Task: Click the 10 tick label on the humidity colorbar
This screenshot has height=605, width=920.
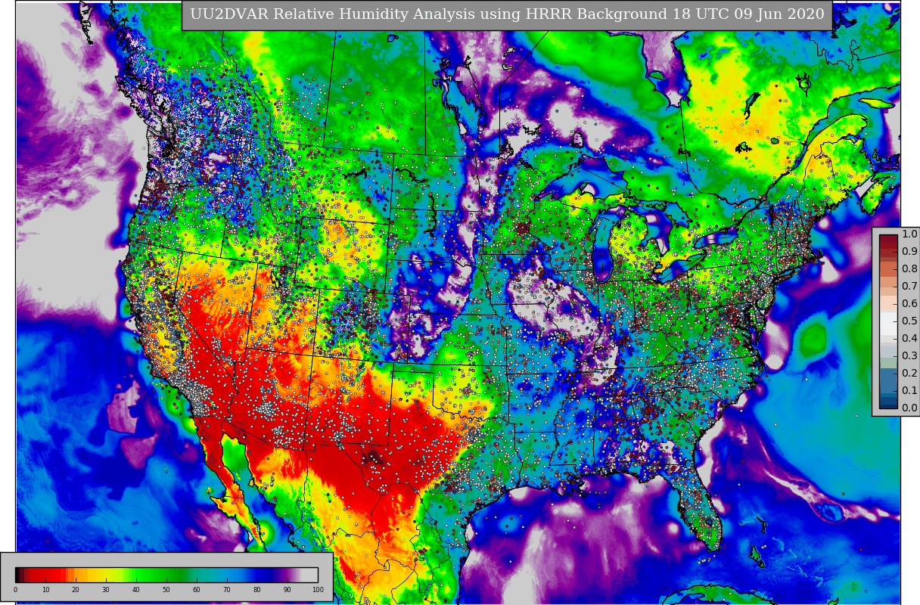Action: [45, 590]
